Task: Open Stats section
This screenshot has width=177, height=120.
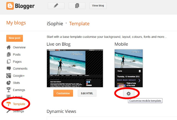Action: [16, 83]
